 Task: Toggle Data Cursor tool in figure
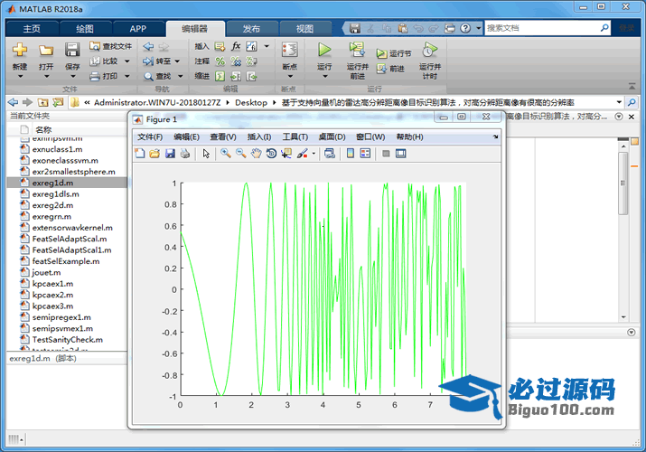click(x=286, y=154)
